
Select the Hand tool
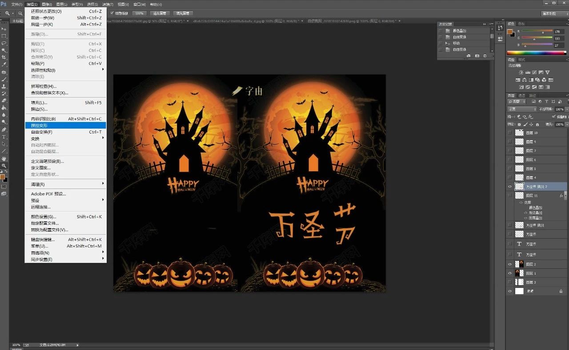[x=4, y=158]
